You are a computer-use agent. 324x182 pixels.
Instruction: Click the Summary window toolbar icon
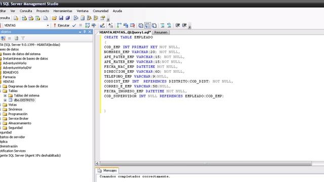tap(83, 18)
